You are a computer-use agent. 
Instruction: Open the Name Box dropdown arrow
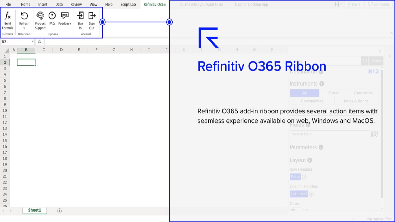tap(33, 42)
